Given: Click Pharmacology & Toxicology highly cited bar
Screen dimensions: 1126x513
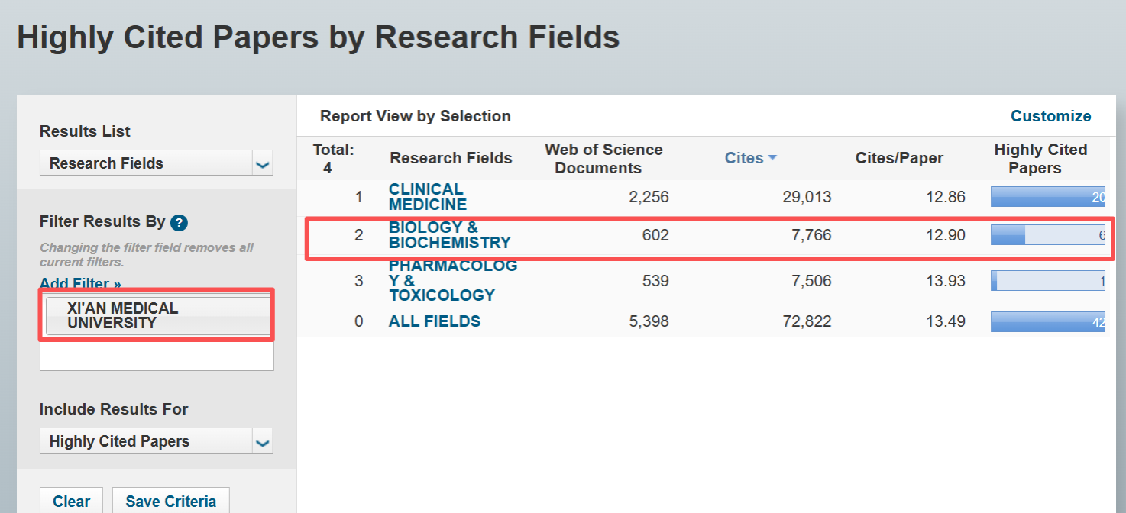Looking at the screenshot, I should [x=1047, y=281].
